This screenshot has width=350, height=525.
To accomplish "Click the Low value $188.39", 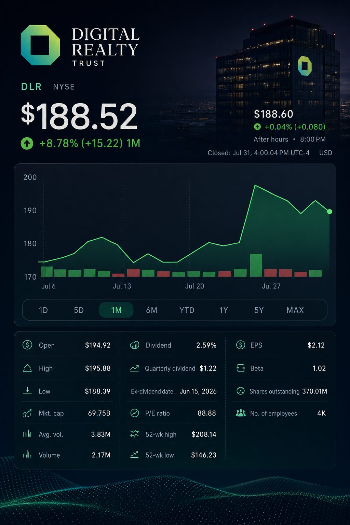I will (98, 391).
